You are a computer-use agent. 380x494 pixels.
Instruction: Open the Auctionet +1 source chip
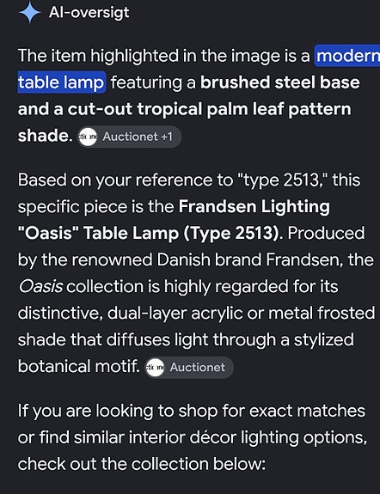[x=130, y=137]
